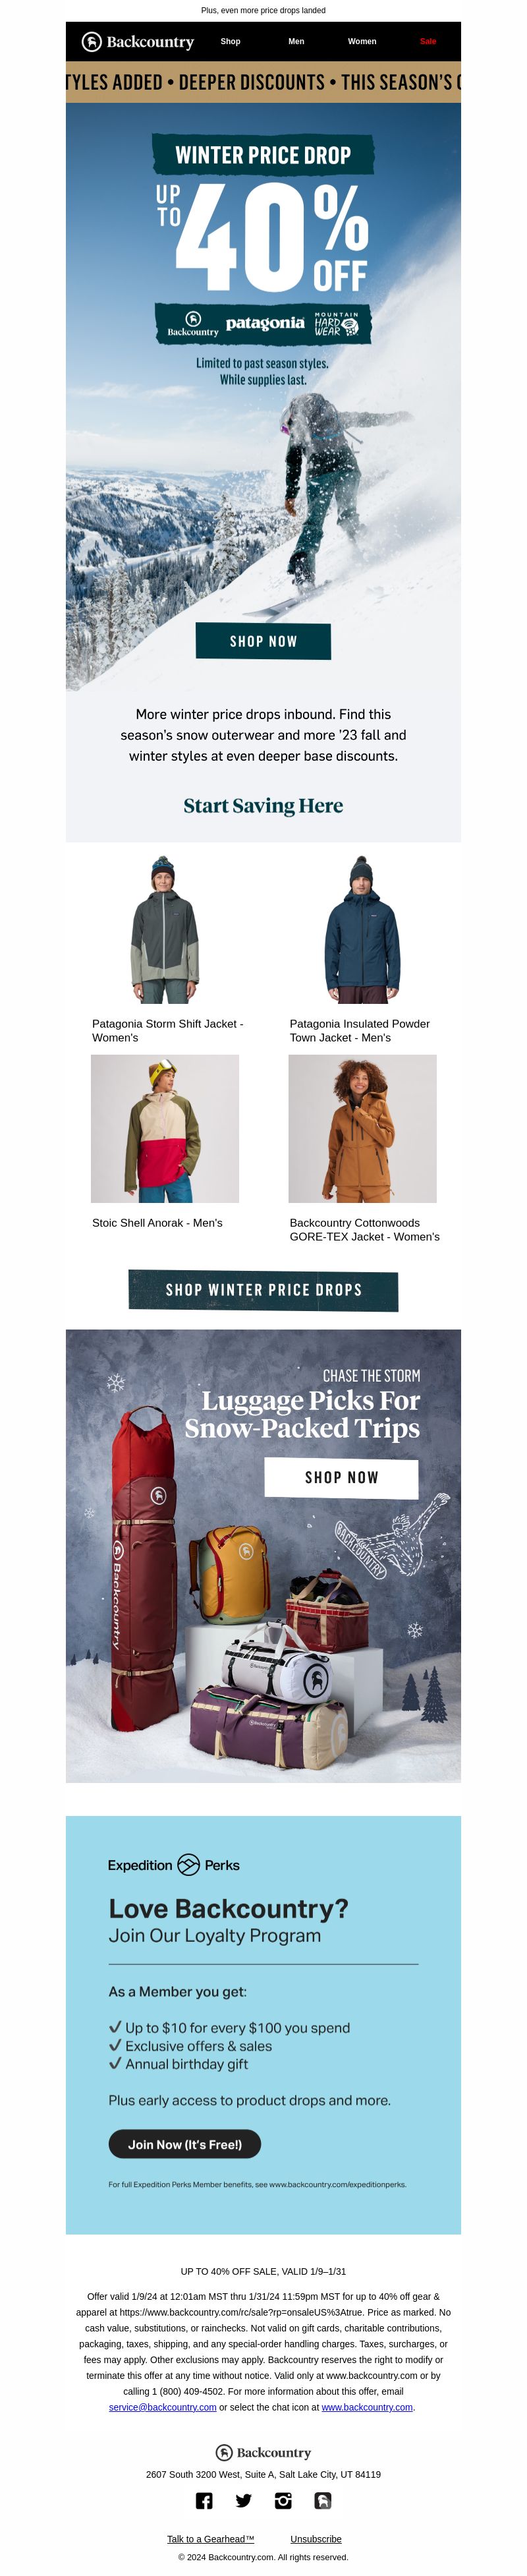527x2576 pixels.
Task: Click the Expedition Perks emblem icon
Action: click(188, 1864)
